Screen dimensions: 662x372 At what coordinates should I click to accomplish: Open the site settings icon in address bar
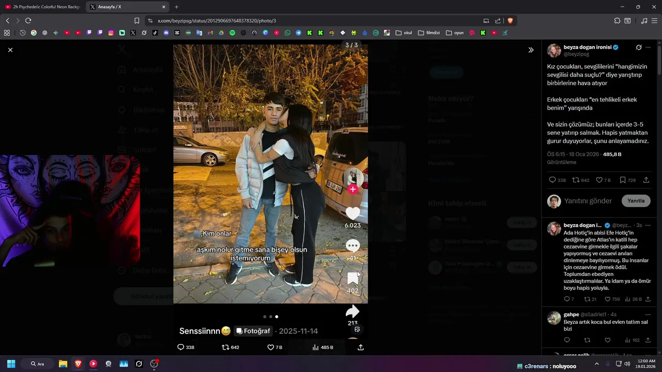tap(150, 21)
